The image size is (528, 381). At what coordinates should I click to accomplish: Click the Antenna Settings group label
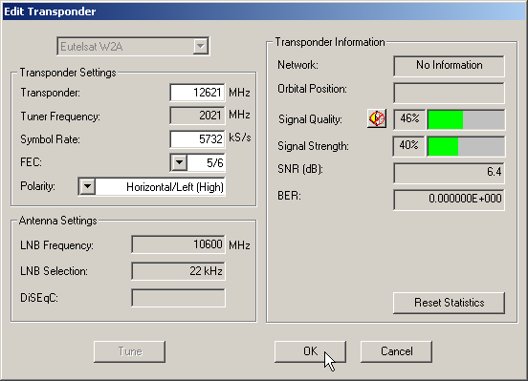tap(58, 221)
